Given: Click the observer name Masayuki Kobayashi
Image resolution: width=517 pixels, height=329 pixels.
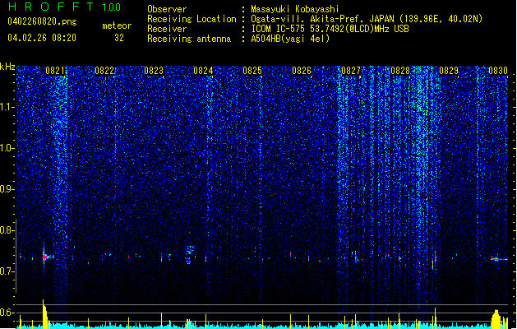Looking at the screenshot, I should [x=295, y=9].
